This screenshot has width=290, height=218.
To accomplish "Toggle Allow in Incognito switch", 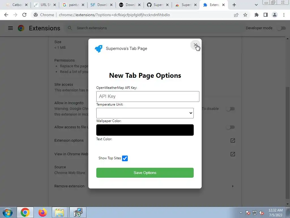I will click(x=231, y=109).
